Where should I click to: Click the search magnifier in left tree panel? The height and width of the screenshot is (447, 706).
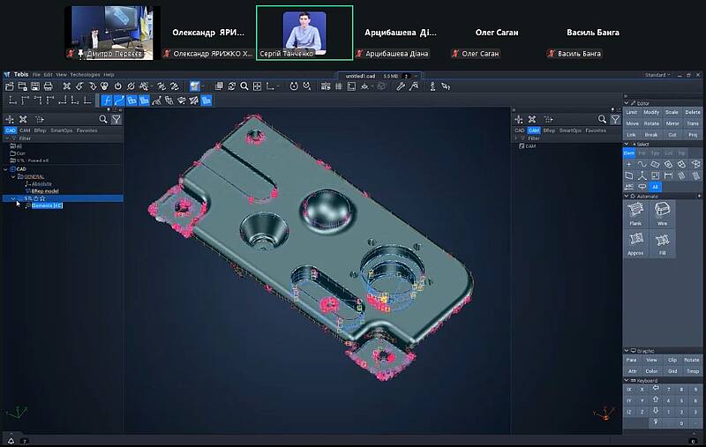103,119
